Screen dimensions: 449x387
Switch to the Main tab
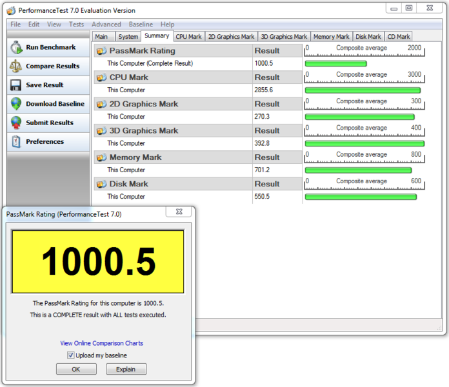(x=103, y=37)
